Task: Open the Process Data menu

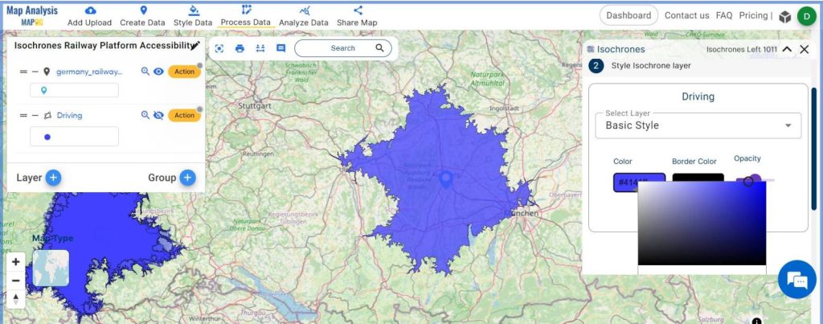Action: pos(246,16)
